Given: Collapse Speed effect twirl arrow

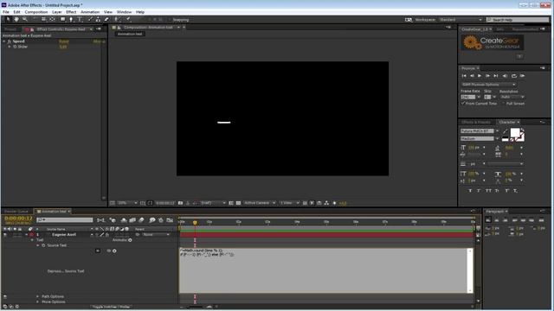Looking at the screenshot, I should pyautogui.click(x=3, y=41).
